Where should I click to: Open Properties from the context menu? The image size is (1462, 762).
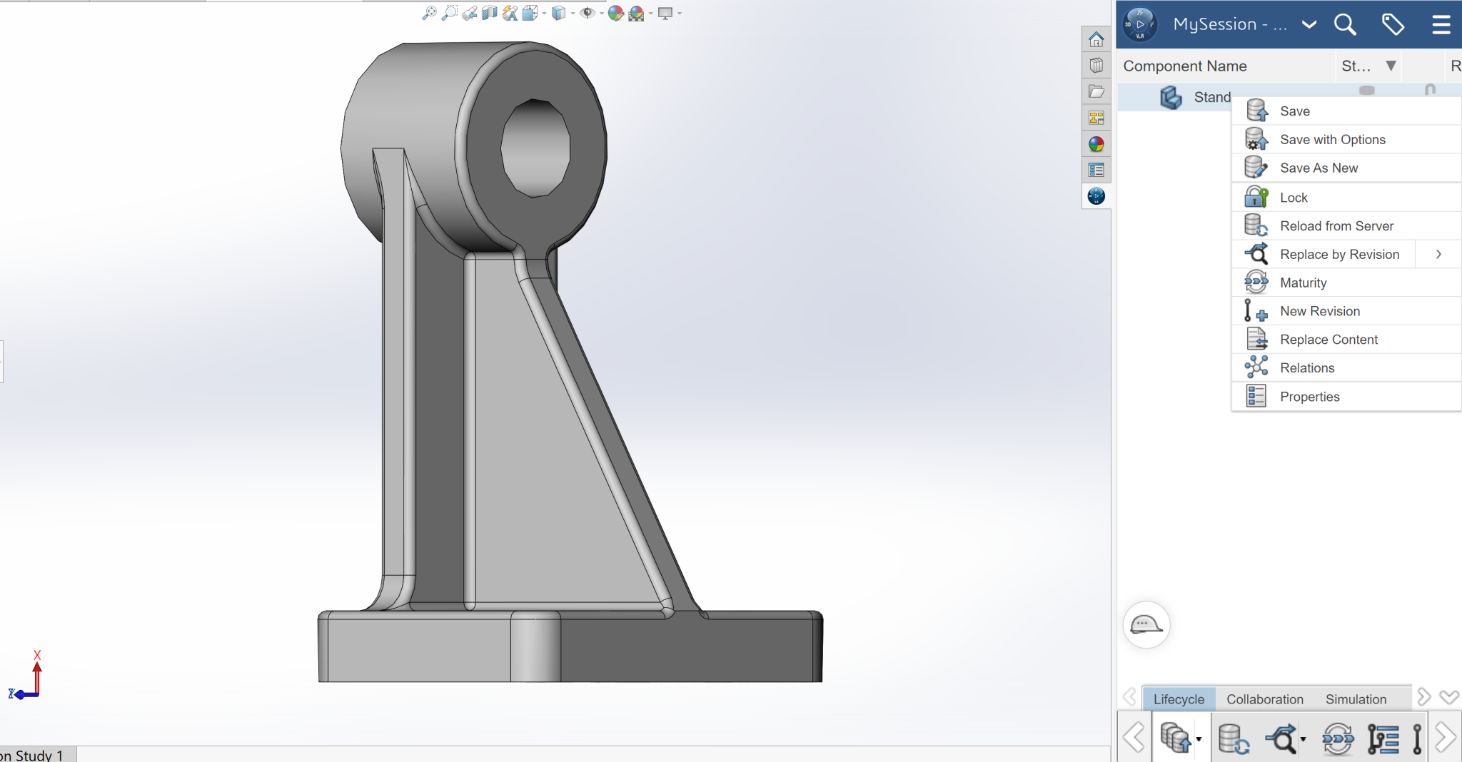click(x=1346, y=397)
